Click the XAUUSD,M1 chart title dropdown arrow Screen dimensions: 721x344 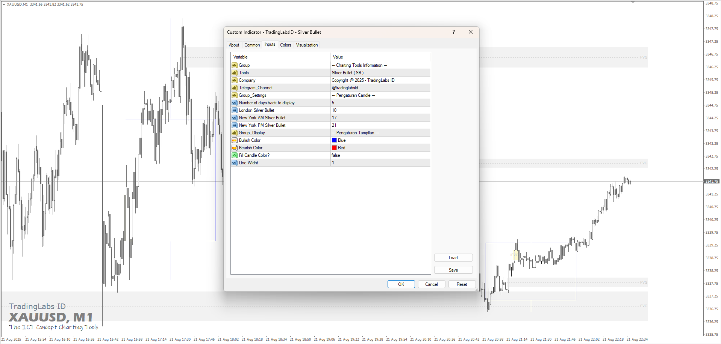(x=4, y=5)
